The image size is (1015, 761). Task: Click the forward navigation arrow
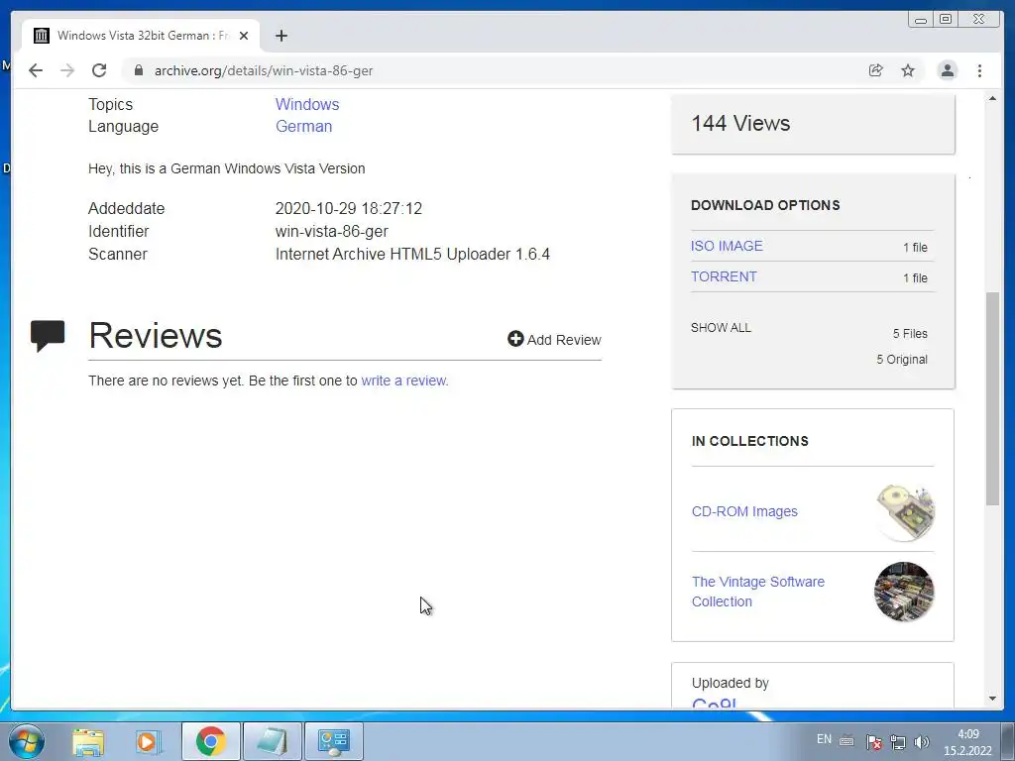(x=67, y=70)
